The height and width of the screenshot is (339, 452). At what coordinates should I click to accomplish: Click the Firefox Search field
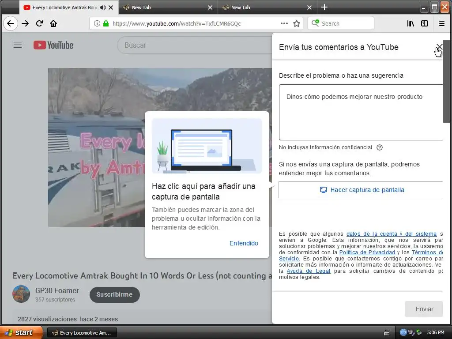[x=341, y=23]
